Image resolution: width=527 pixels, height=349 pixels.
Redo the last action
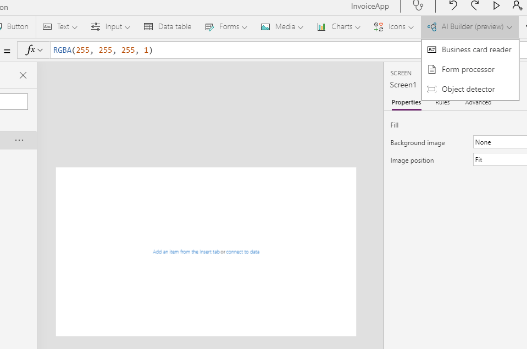coord(475,5)
